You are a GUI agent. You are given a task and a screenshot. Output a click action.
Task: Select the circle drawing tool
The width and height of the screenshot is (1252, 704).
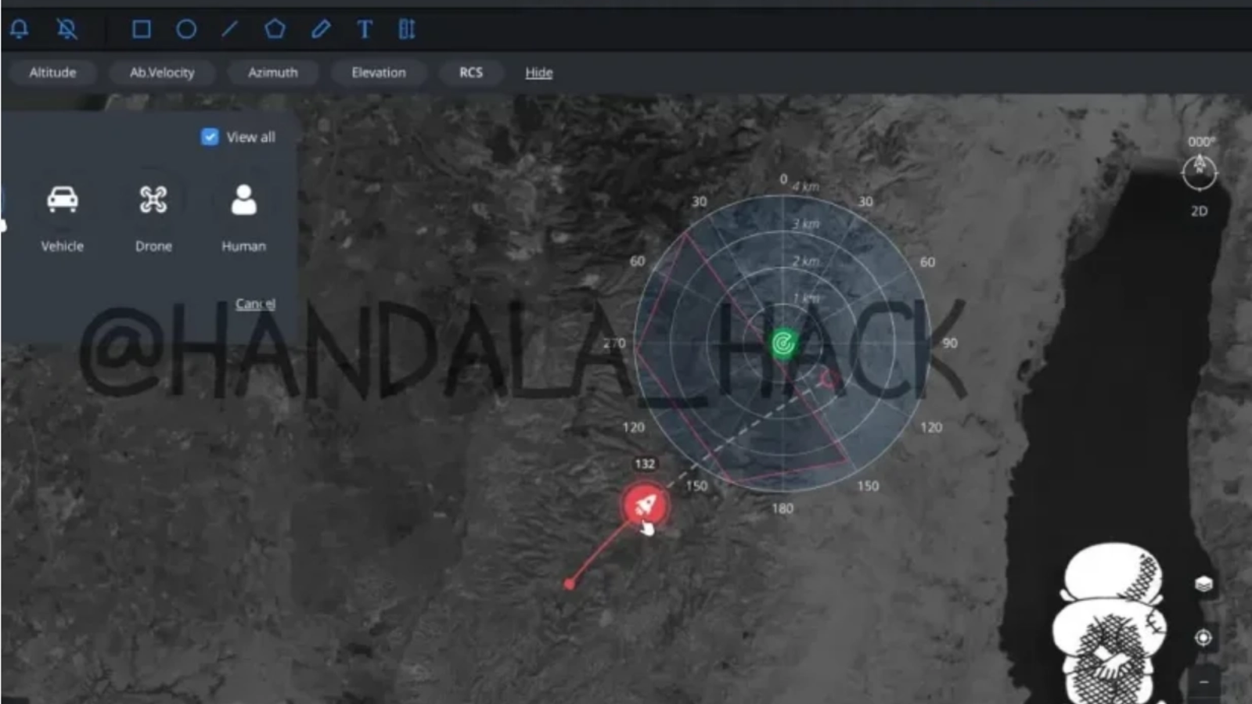[186, 30]
